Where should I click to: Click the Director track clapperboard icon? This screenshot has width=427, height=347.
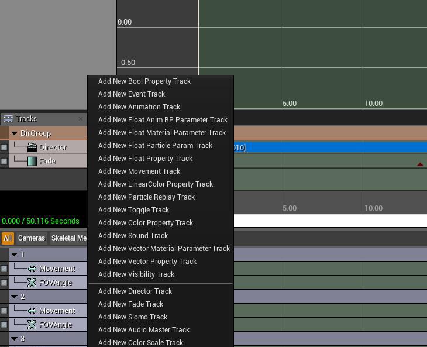coord(32,147)
